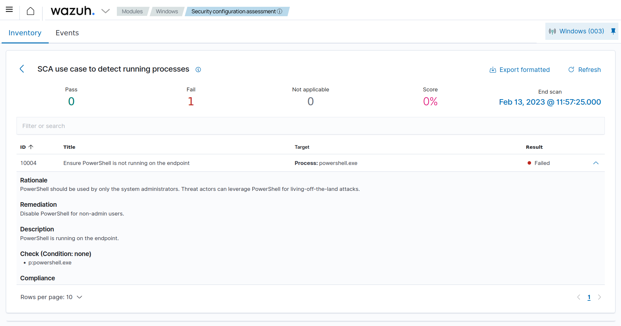Unpin the Windows (003) agent
This screenshot has width=621, height=326.
point(613,31)
